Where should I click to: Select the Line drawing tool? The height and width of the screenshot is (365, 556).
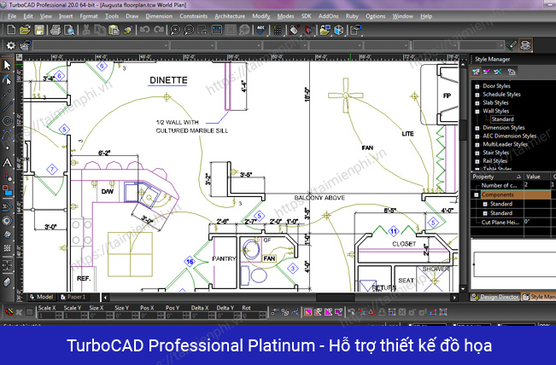(7, 107)
